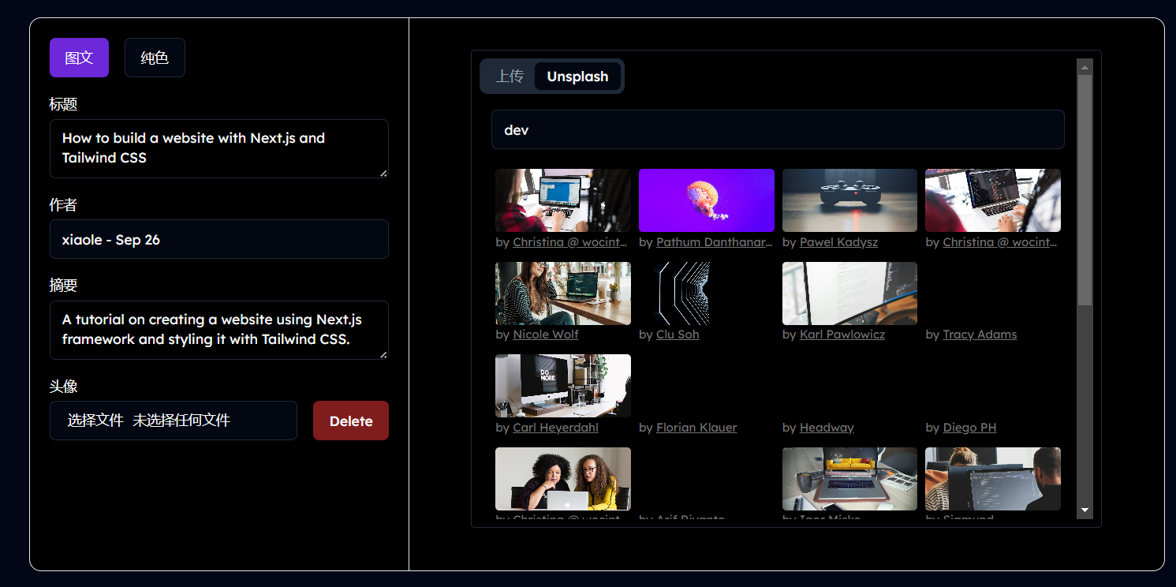The image size is (1176, 587).
Task: Pick the photo of woman by Nicole Wolf
Action: point(562,293)
